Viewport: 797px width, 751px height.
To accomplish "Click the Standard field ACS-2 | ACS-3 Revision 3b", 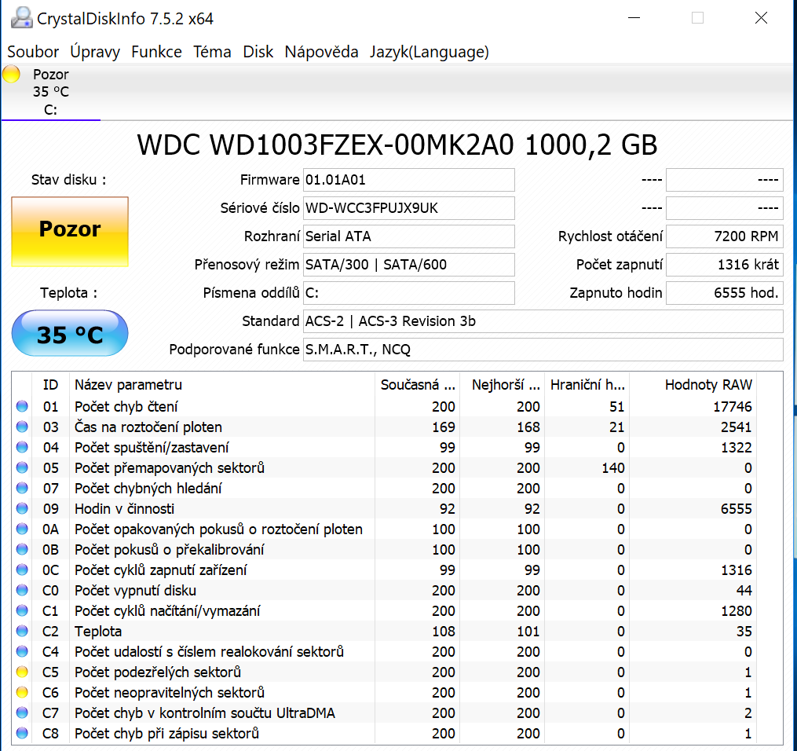I will [x=543, y=321].
